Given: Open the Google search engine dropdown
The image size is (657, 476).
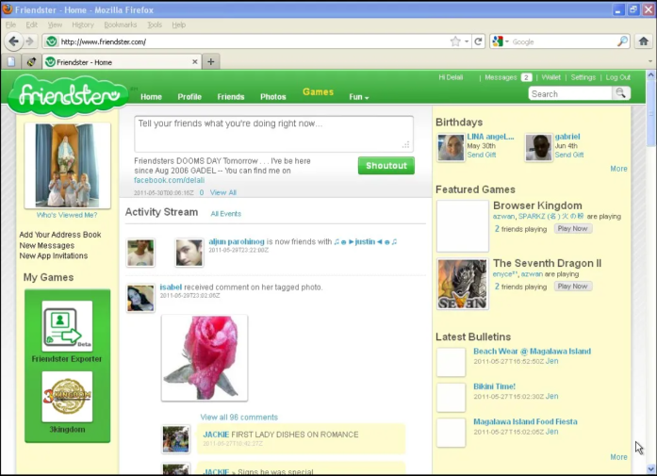Looking at the screenshot, I should click(501, 41).
